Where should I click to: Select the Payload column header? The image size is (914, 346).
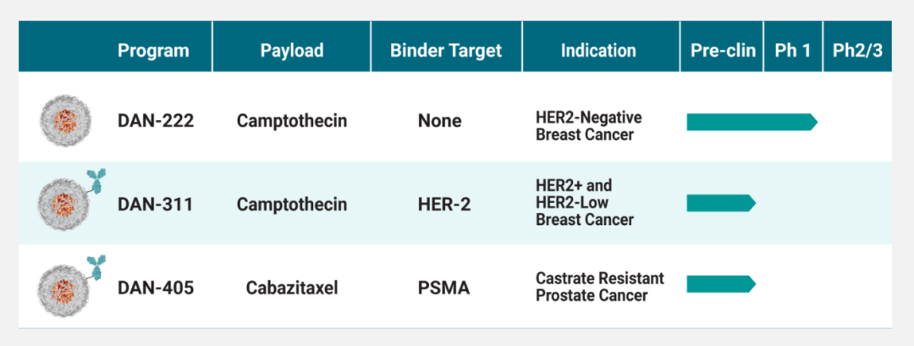tap(291, 51)
